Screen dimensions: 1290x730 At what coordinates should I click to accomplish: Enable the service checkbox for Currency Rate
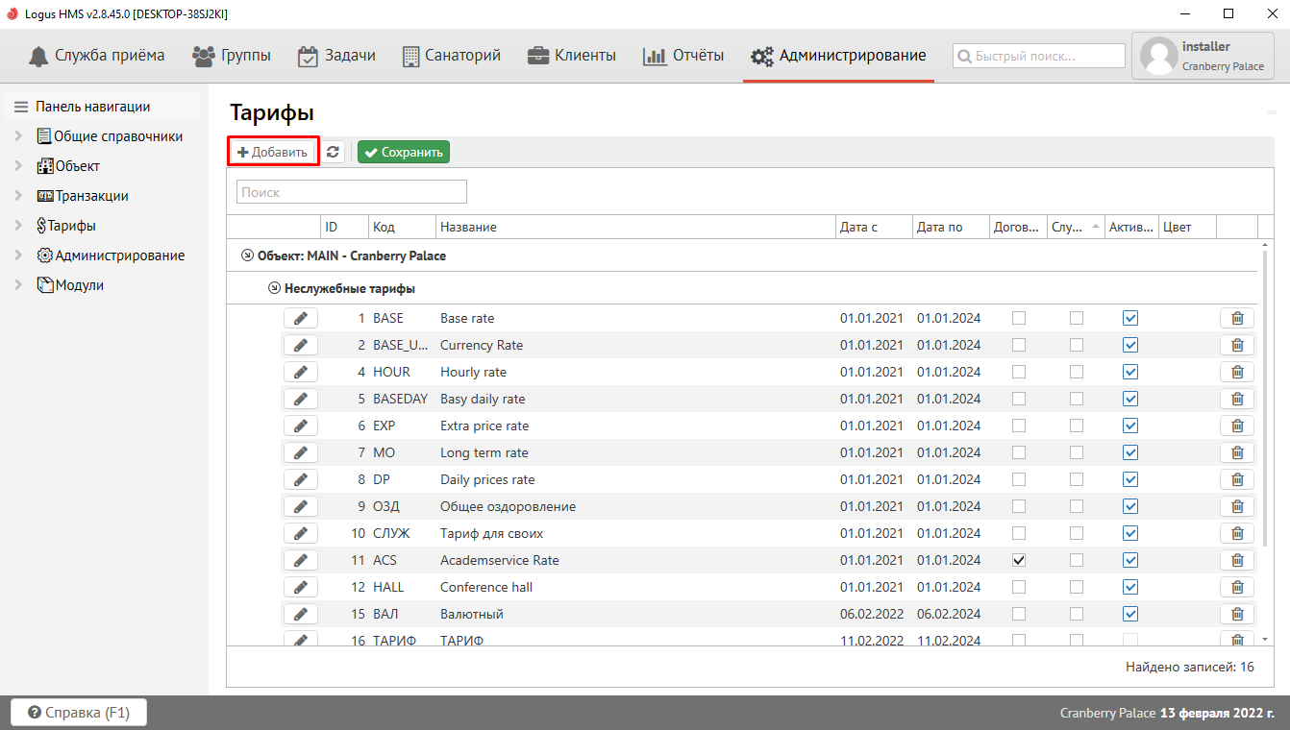(1077, 345)
